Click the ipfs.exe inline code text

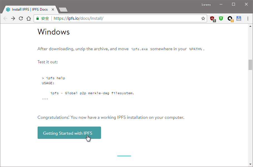pos(139,49)
